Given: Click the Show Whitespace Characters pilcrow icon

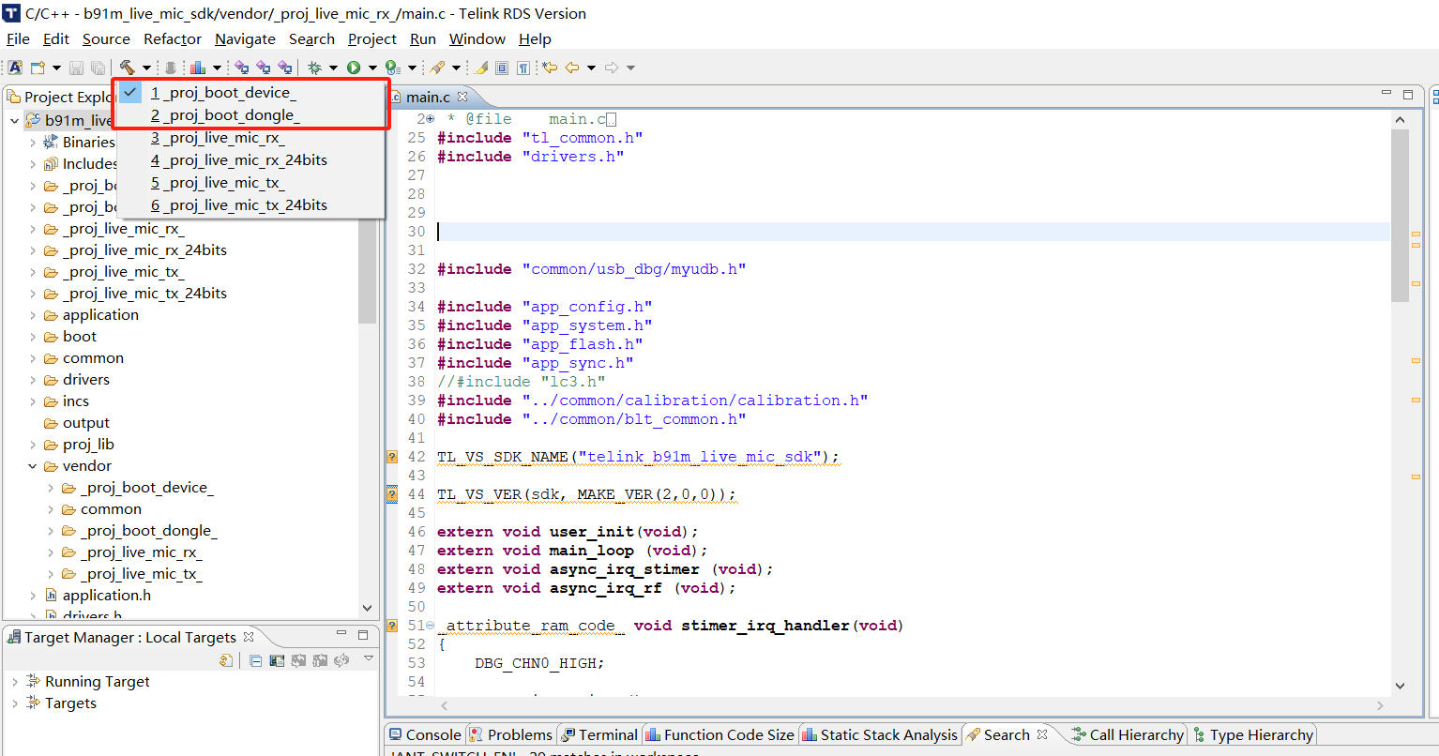Looking at the screenshot, I should (523, 68).
